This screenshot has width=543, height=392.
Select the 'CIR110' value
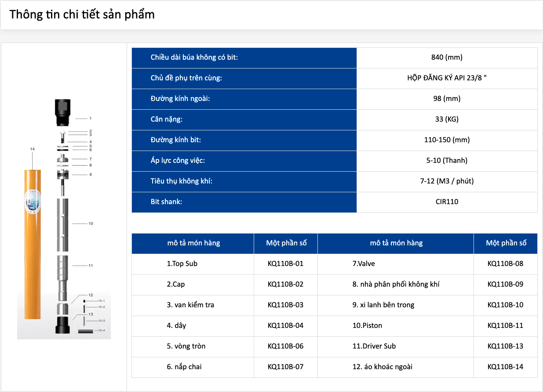pyautogui.click(x=447, y=202)
